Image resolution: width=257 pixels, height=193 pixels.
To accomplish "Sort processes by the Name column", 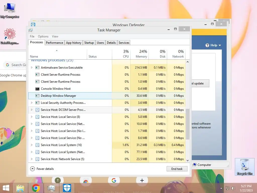I will pyautogui.click(x=58, y=54).
